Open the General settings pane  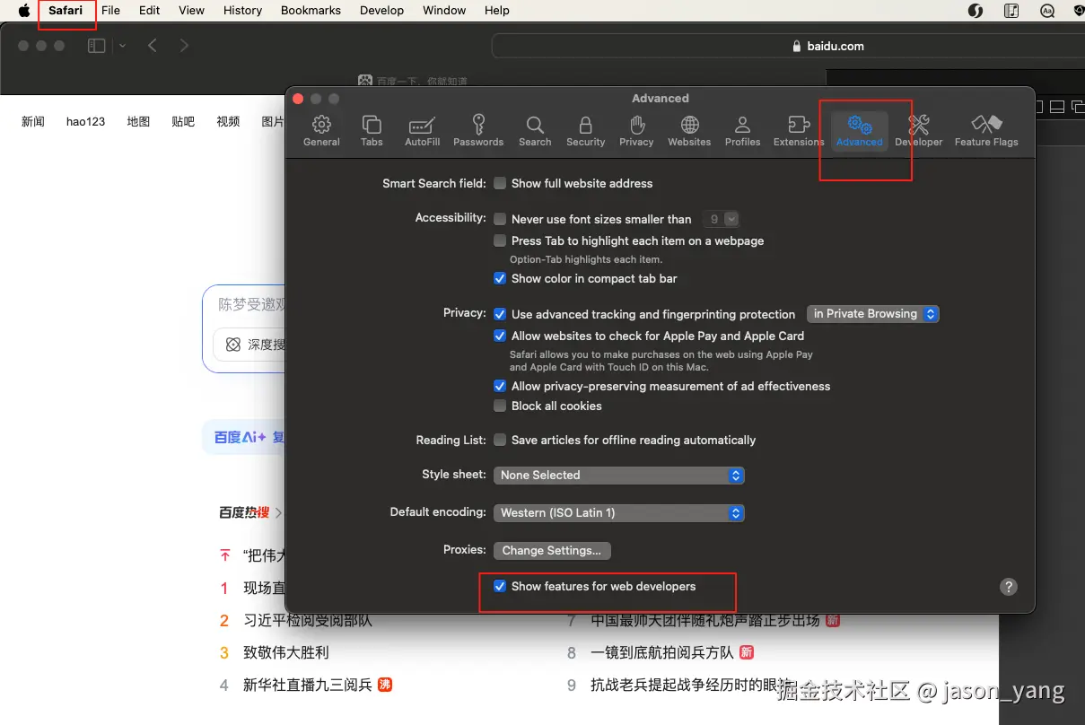tap(321, 131)
